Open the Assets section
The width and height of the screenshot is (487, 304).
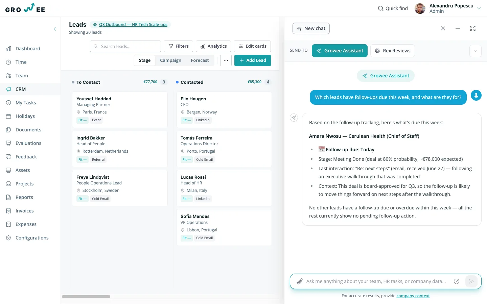click(23, 170)
